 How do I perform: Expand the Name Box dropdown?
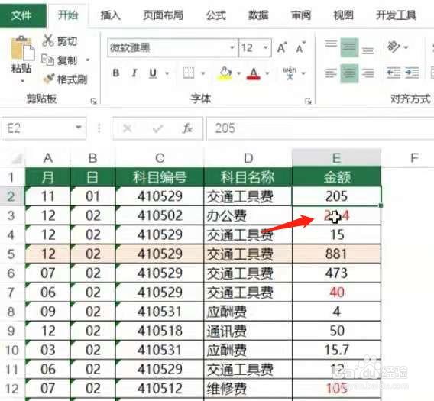coord(79,128)
